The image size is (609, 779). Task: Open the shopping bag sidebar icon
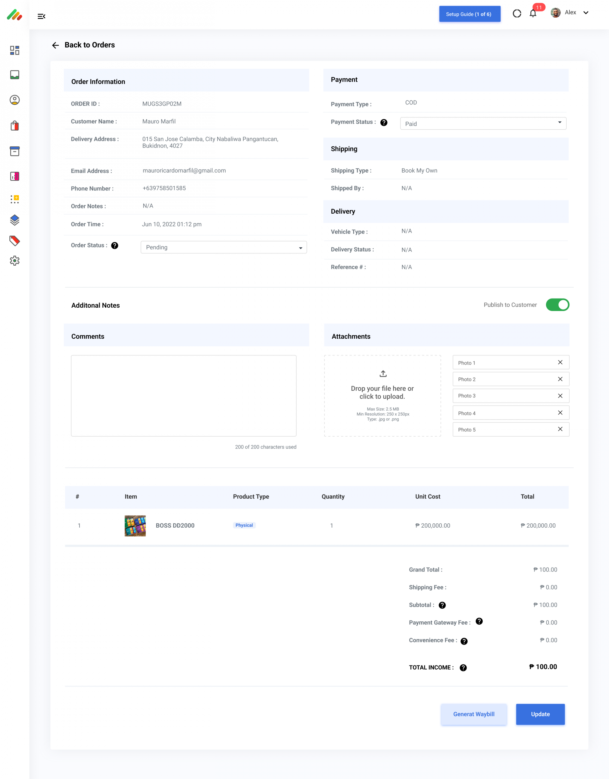coord(15,126)
